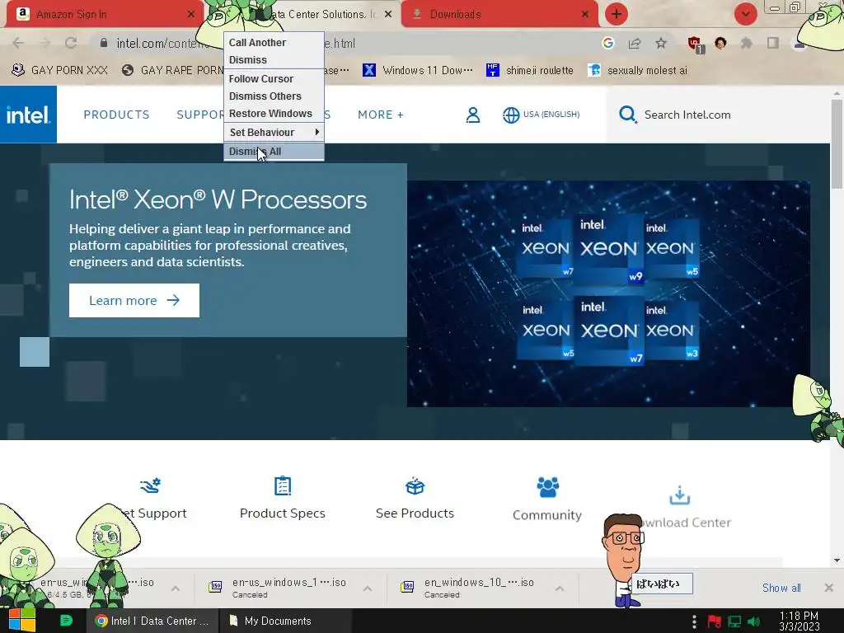
Task: Open the Extensions puzzle-piece menu
Action: [747, 43]
